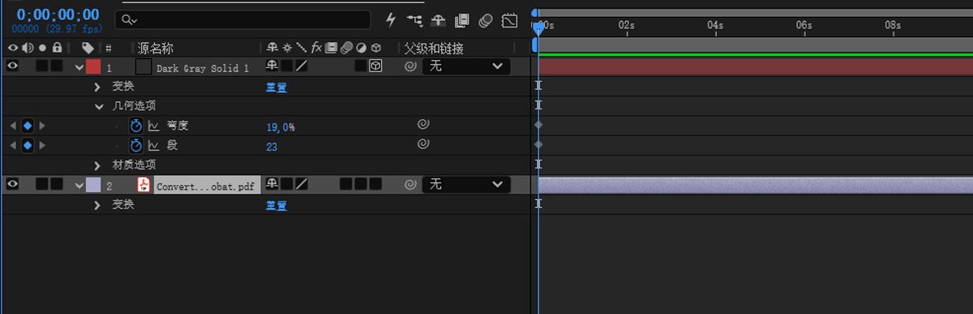Click the PDF file icon on layer 2
Viewport: 973px width, 314px height.
(x=144, y=185)
